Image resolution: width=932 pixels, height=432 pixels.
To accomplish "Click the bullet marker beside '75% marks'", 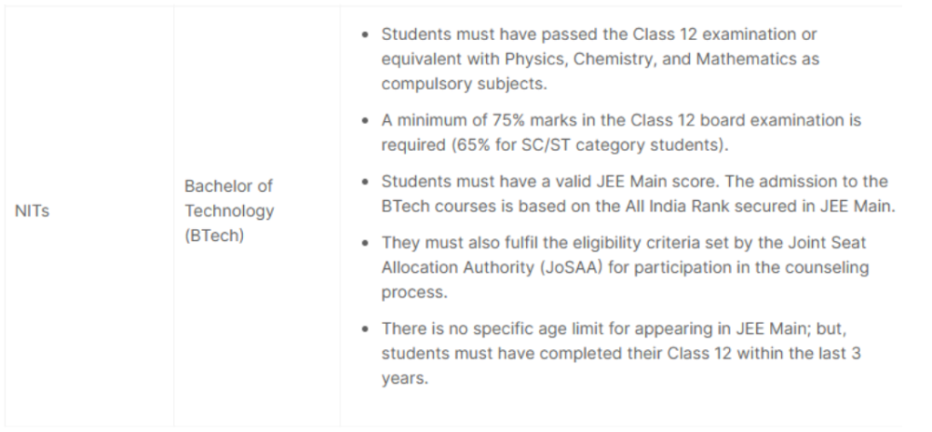I will click(366, 121).
